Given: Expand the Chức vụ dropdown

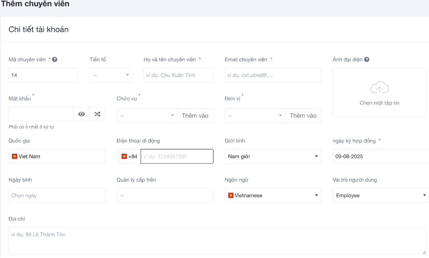Looking at the screenshot, I should pyautogui.click(x=147, y=116).
